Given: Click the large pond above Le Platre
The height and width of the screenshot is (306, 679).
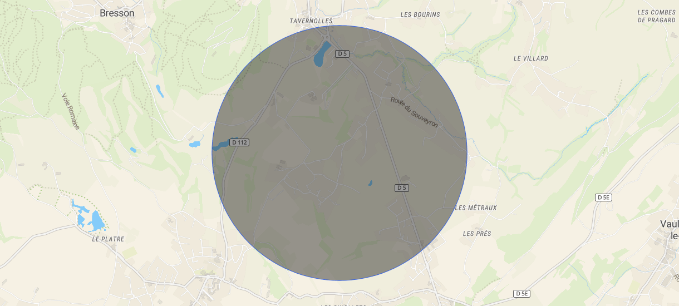Looking at the screenshot, I should pyautogui.click(x=96, y=221).
